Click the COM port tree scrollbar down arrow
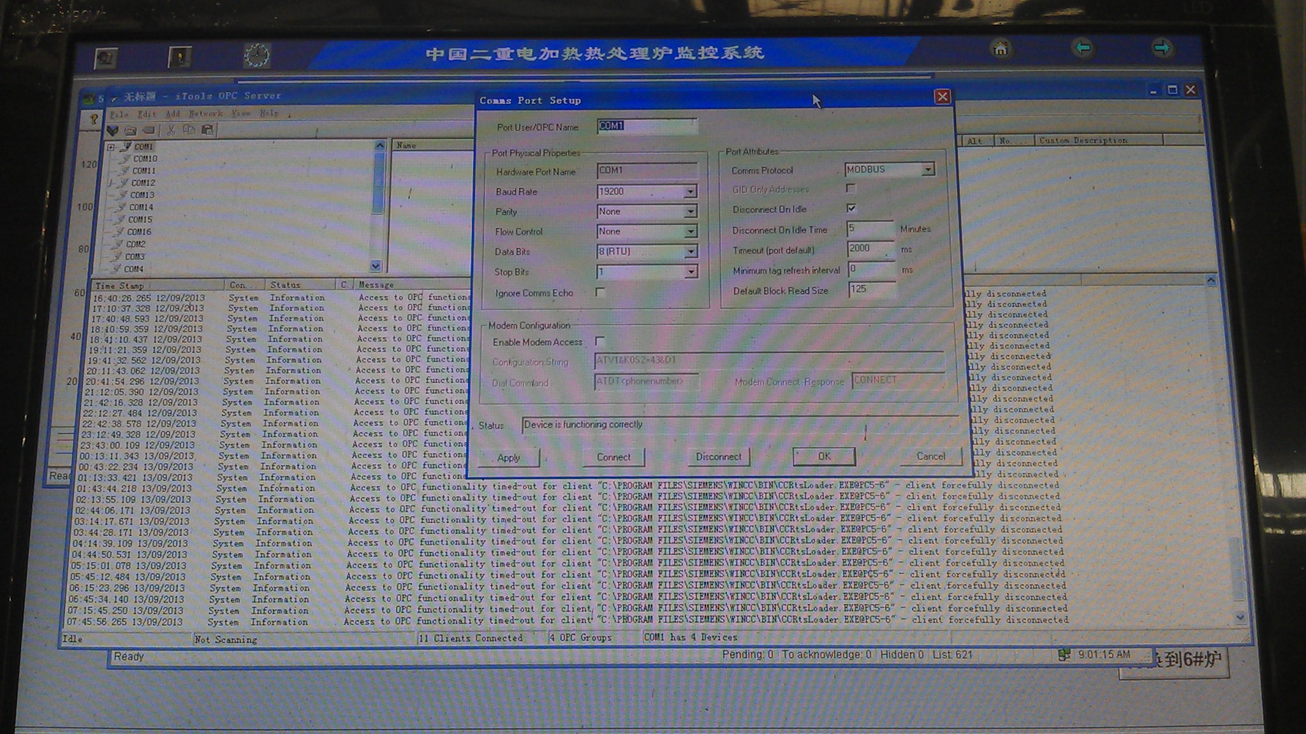The width and height of the screenshot is (1306, 734). click(376, 266)
